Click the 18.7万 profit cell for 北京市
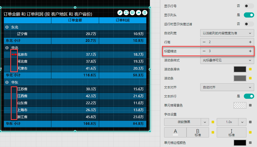The image size is (257, 147). [x=123, y=55]
